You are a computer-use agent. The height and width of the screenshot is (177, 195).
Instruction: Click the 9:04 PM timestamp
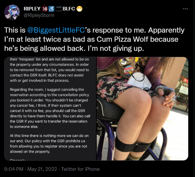pos(14,169)
